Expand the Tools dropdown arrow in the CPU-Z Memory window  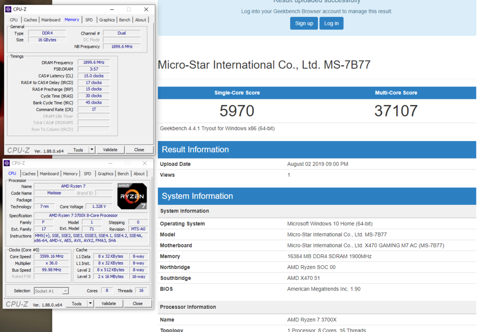[x=92, y=150]
